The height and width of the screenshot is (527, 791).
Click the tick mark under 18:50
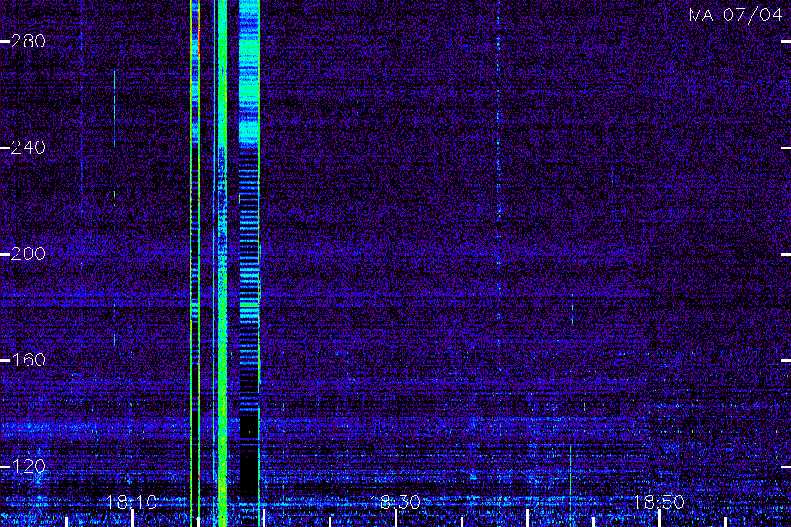tap(659, 518)
